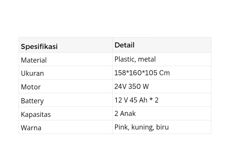The width and height of the screenshot is (230, 153).
Task: Select the Warna row label
Action: coord(31,128)
